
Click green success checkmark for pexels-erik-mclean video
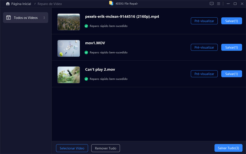(x=86, y=26)
